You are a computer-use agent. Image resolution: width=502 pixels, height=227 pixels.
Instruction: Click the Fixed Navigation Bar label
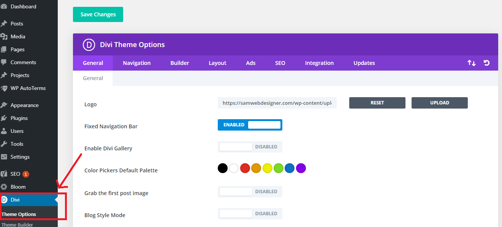111,126
